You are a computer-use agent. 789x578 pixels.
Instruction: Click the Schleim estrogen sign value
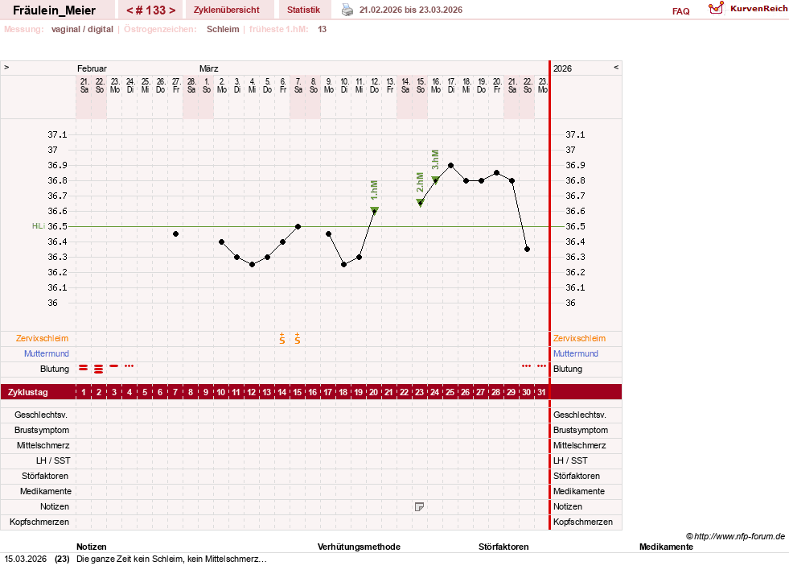(x=223, y=29)
